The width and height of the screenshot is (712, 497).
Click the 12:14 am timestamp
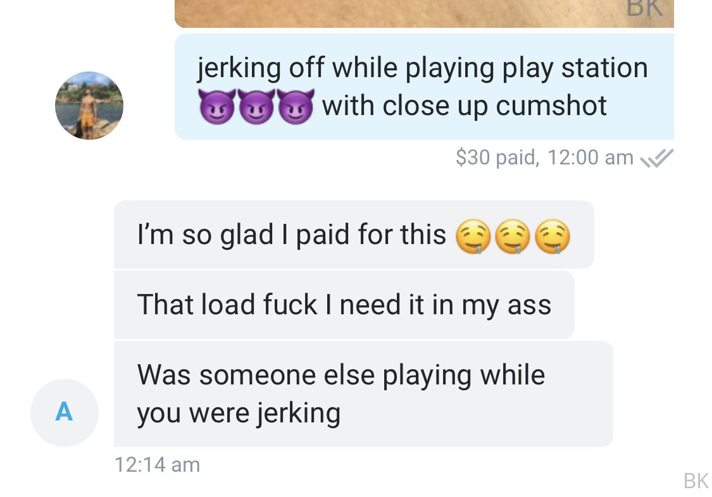coord(157,465)
